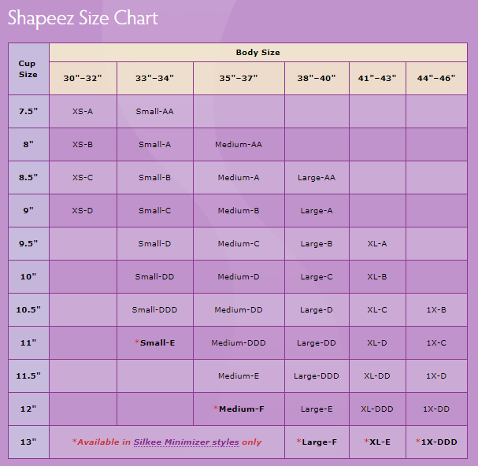The image size is (478, 466).
Task: Select the starred 1X-DDD size cell
Action: pyautogui.click(x=435, y=442)
